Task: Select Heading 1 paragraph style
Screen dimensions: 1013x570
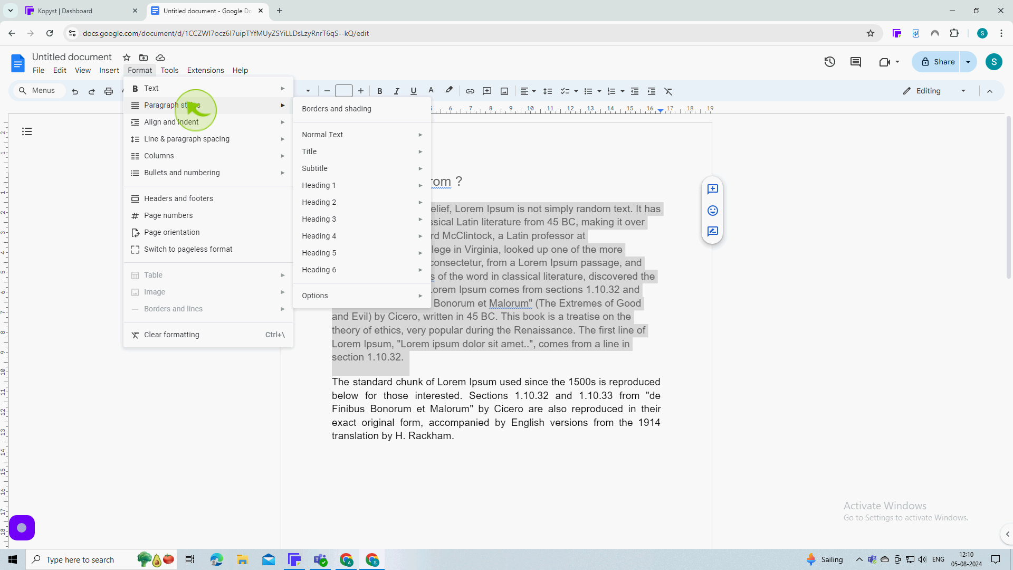Action: click(x=319, y=184)
